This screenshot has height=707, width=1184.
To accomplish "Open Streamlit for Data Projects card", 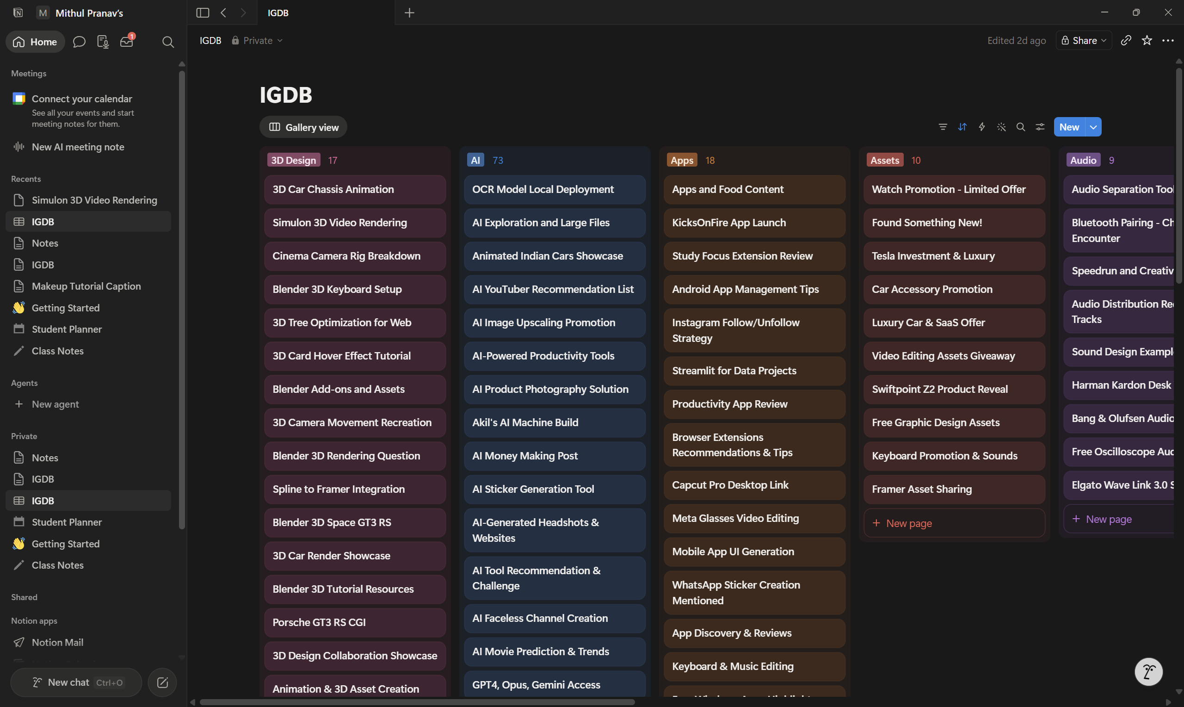I will point(755,371).
